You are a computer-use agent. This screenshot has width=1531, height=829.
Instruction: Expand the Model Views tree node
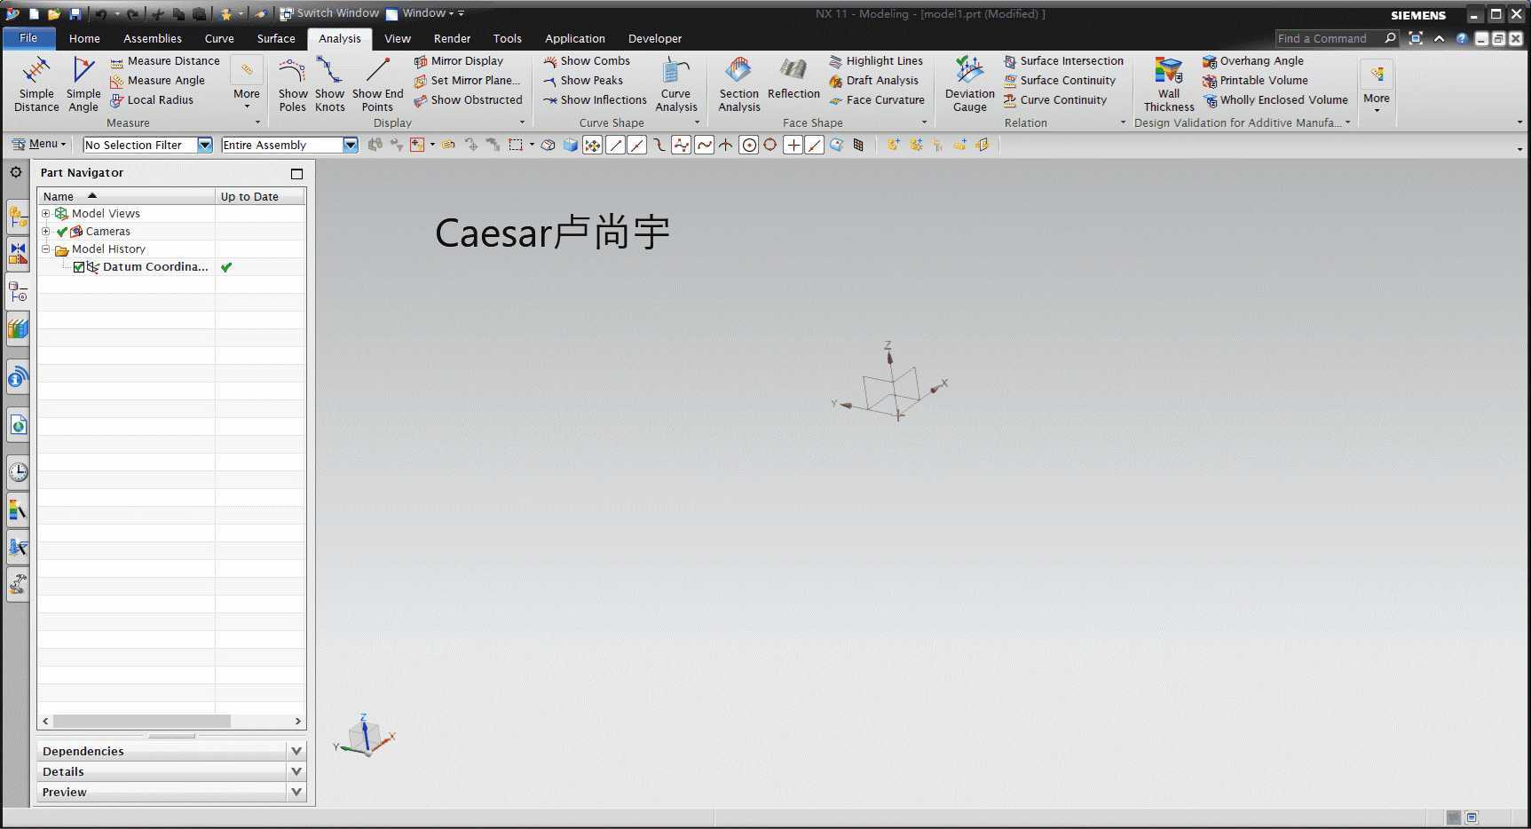[46, 213]
